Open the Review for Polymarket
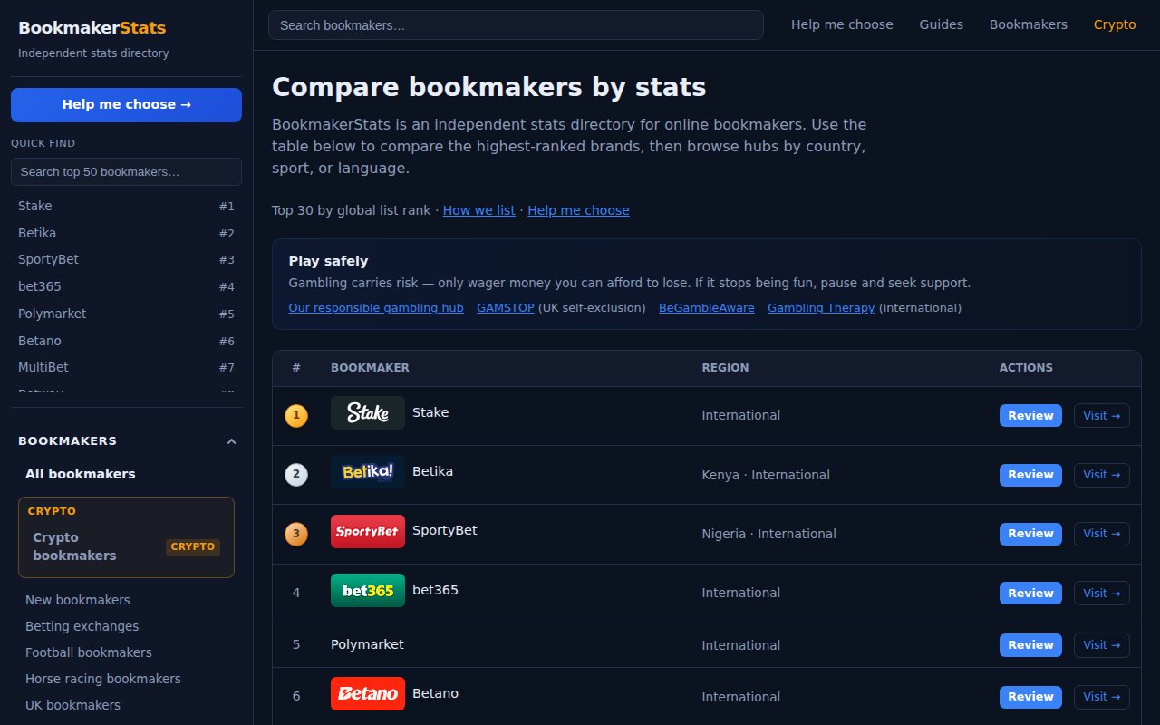 [x=1030, y=645]
